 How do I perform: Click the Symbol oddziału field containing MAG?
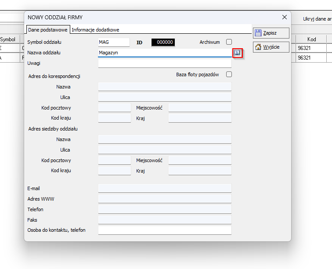(x=114, y=42)
